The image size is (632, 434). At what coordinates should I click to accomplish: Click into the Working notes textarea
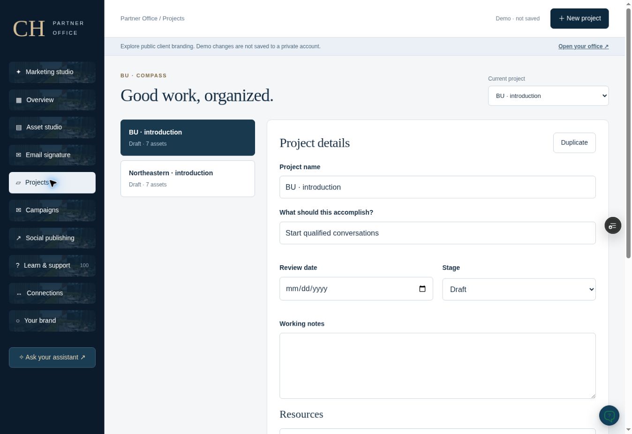[x=437, y=366]
